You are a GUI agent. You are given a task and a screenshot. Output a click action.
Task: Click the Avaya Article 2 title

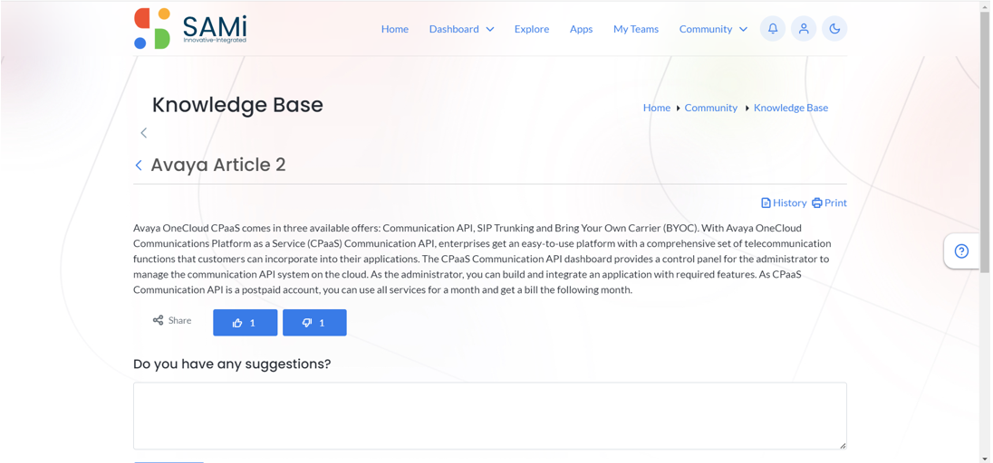click(x=218, y=165)
